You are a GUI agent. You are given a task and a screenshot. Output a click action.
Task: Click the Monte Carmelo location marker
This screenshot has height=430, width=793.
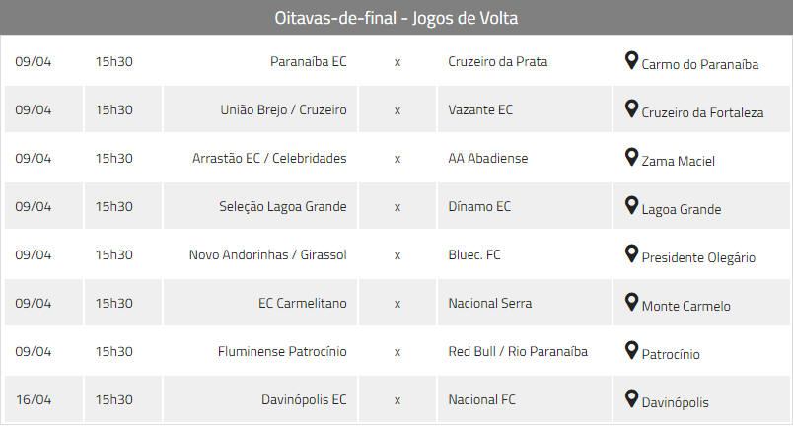coord(631,302)
